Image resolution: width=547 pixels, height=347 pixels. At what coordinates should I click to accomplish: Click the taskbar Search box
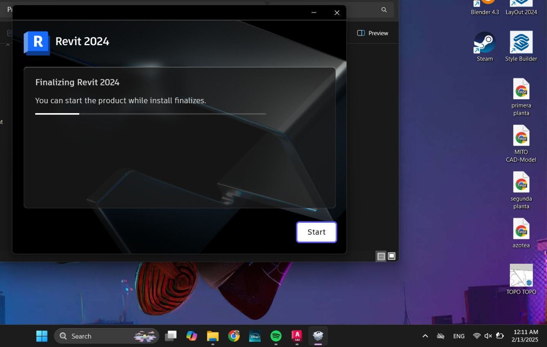106,336
